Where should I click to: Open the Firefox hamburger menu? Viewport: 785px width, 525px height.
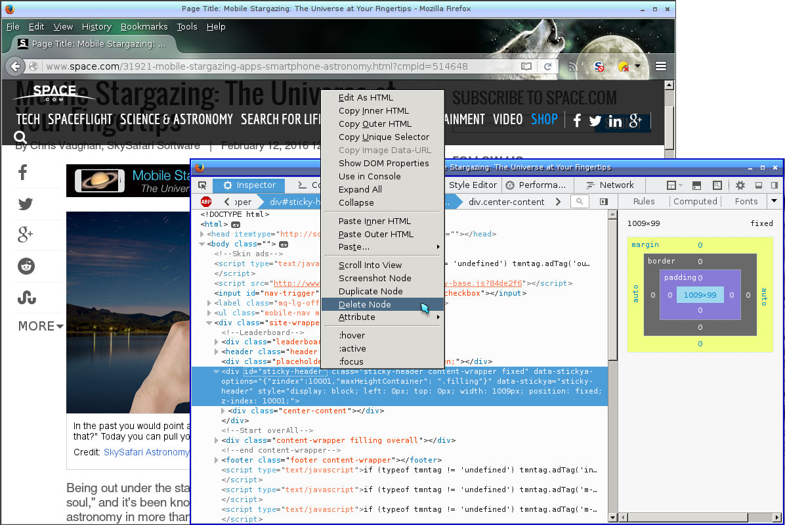pyautogui.click(x=661, y=66)
